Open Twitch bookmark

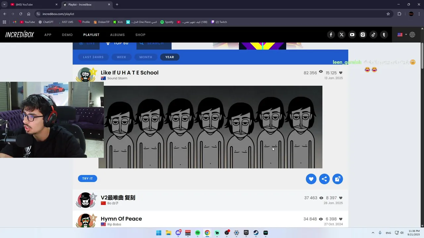219,22
